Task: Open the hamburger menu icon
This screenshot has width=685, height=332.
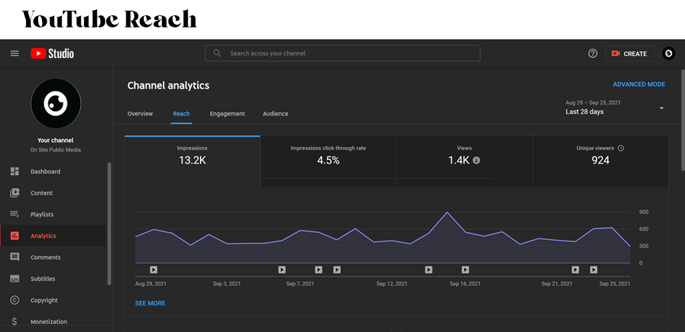Action: tap(15, 53)
